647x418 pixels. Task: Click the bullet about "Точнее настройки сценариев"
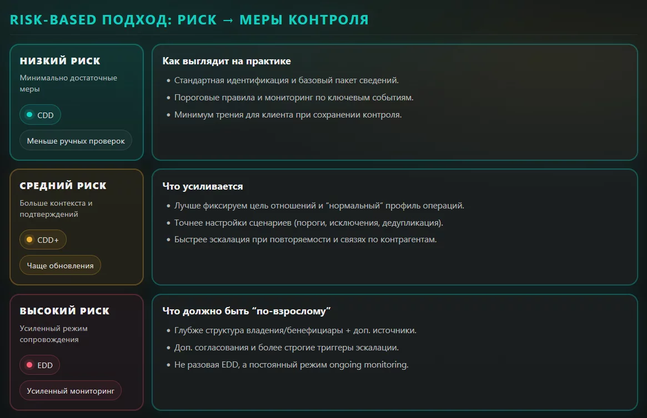coord(308,223)
